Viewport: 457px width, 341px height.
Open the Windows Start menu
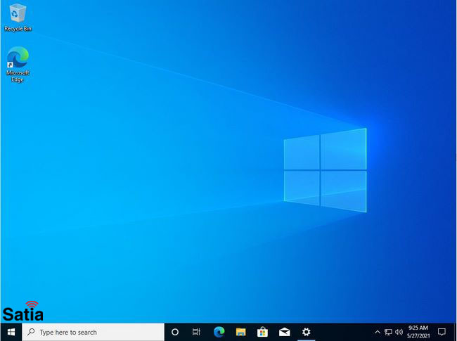click(x=11, y=332)
